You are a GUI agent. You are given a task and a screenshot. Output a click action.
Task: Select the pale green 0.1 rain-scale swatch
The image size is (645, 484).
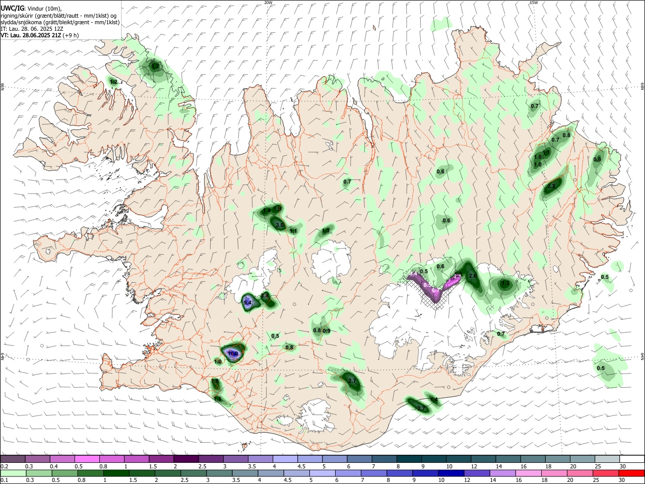point(13,473)
